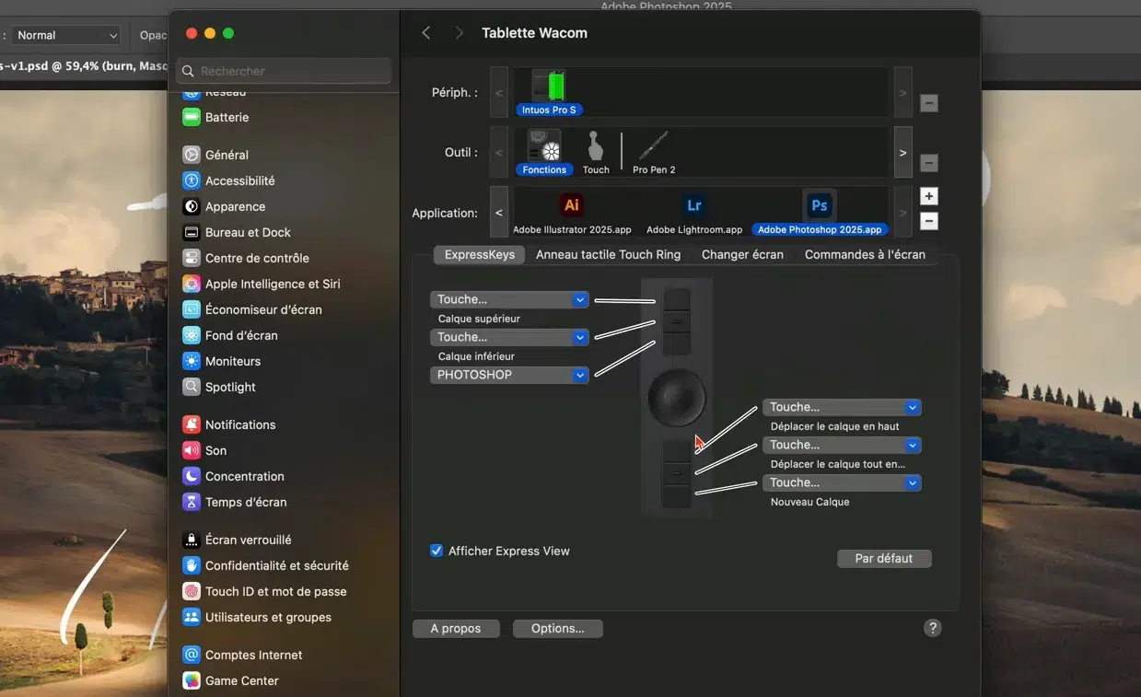Open Touche dropdown for Nouveau Calque
The height and width of the screenshot is (697, 1141).
842,482
